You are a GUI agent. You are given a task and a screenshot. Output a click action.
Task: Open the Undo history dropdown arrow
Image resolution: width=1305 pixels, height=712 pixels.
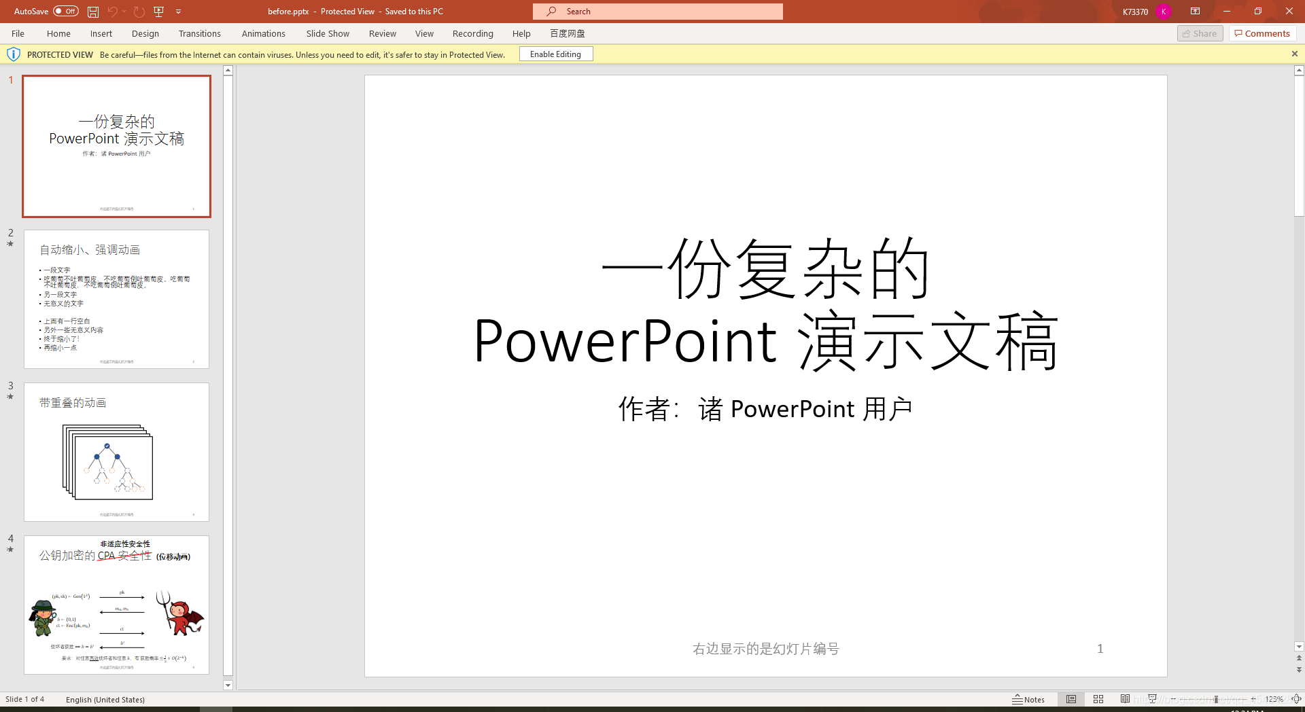(x=124, y=12)
